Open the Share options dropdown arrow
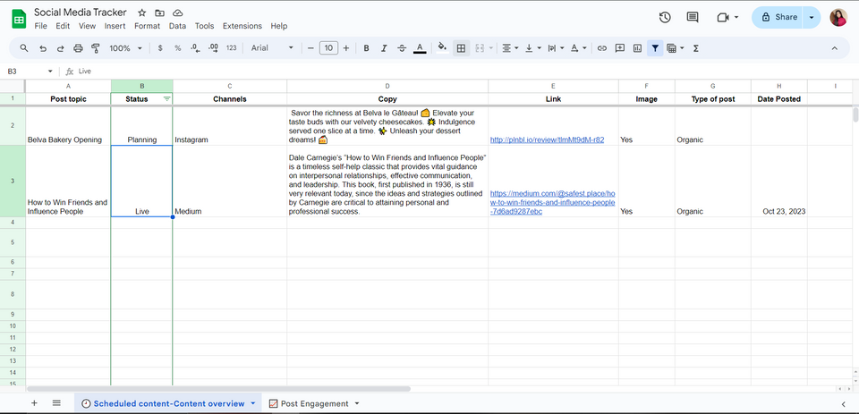Viewport: 859px width, 414px height. tap(812, 17)
